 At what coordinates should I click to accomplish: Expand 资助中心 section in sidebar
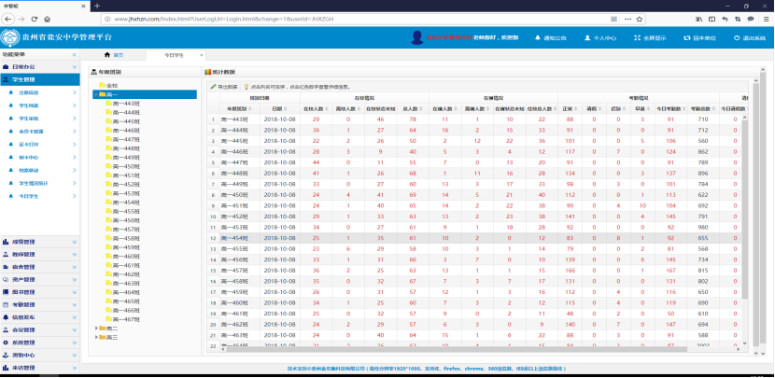tap(39, 356)
